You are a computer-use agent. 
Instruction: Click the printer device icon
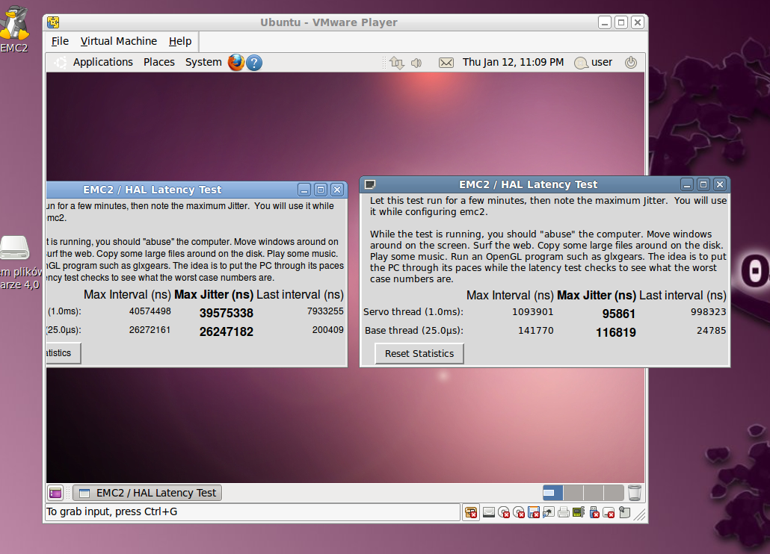[564, 512]
